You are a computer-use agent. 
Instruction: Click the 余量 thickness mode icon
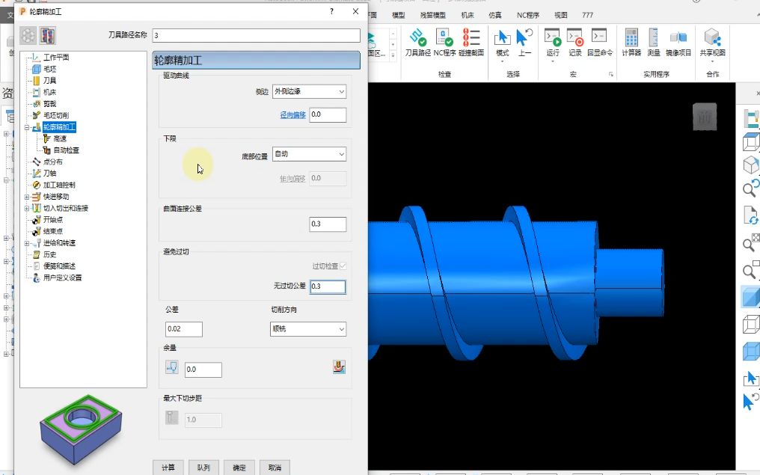click(x=171, y=367)
